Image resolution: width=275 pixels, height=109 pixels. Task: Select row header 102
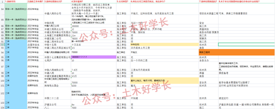[x=2, y=93]
